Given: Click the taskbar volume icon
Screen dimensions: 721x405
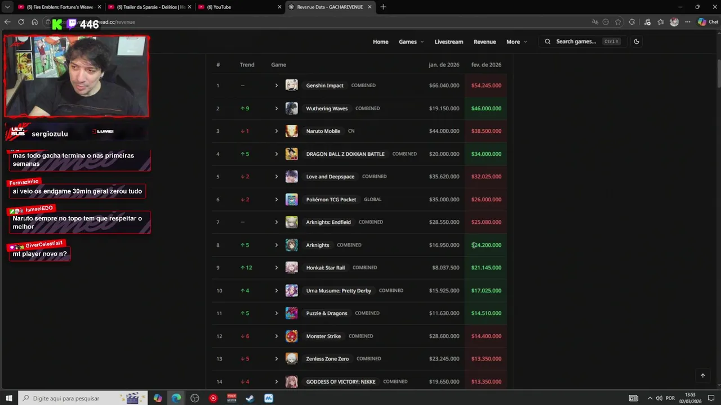Looking at the screenshot, I should point(659,398).
